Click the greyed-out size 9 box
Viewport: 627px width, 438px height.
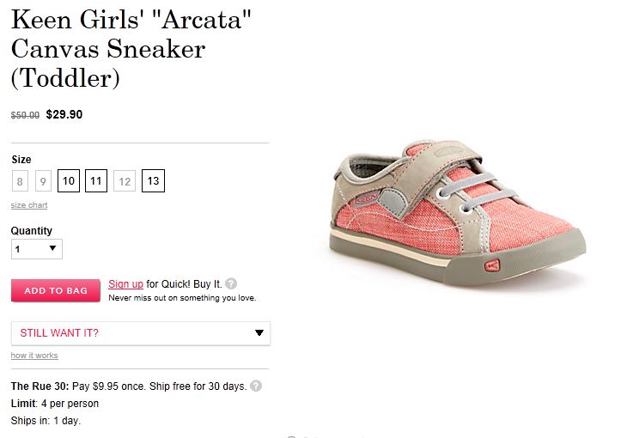coord(44,181)
